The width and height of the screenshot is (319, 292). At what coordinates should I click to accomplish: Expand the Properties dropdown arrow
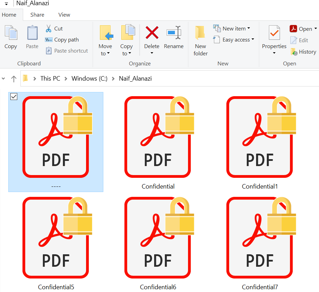coord(274,53)
